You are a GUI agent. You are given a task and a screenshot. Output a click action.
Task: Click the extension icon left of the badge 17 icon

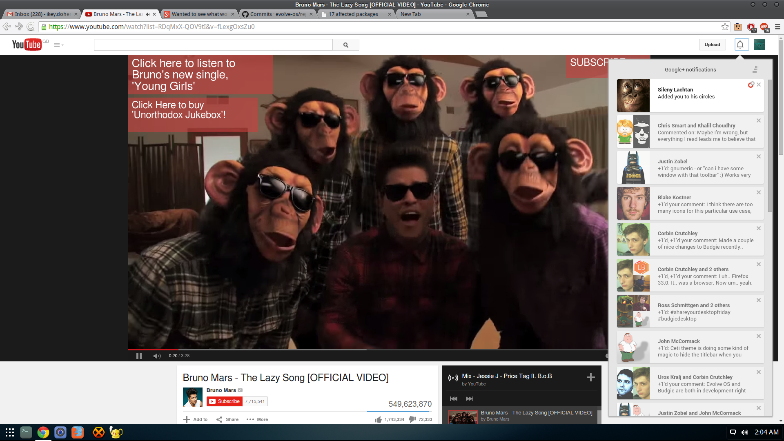[x=738, y=27]
